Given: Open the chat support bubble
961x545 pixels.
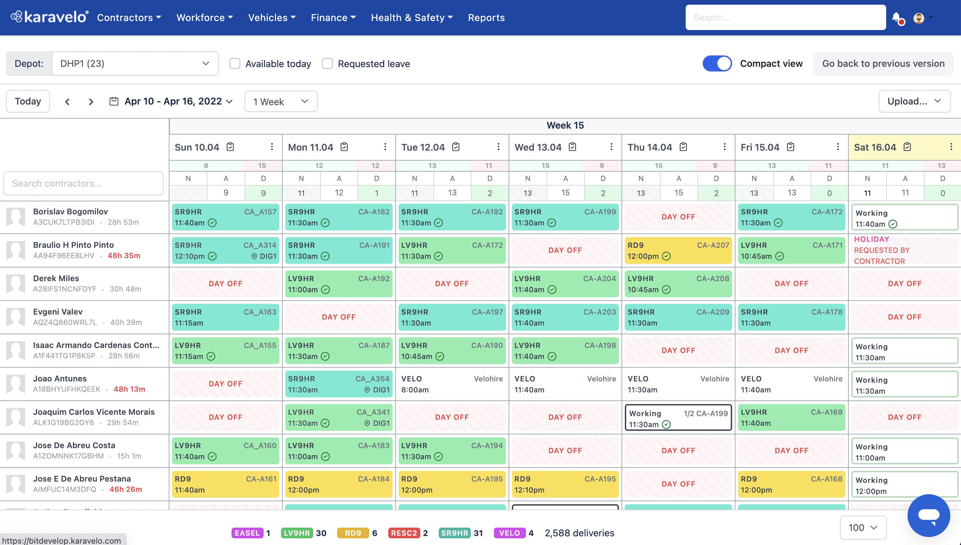Looking at the screenshot, I should point(928,515).
